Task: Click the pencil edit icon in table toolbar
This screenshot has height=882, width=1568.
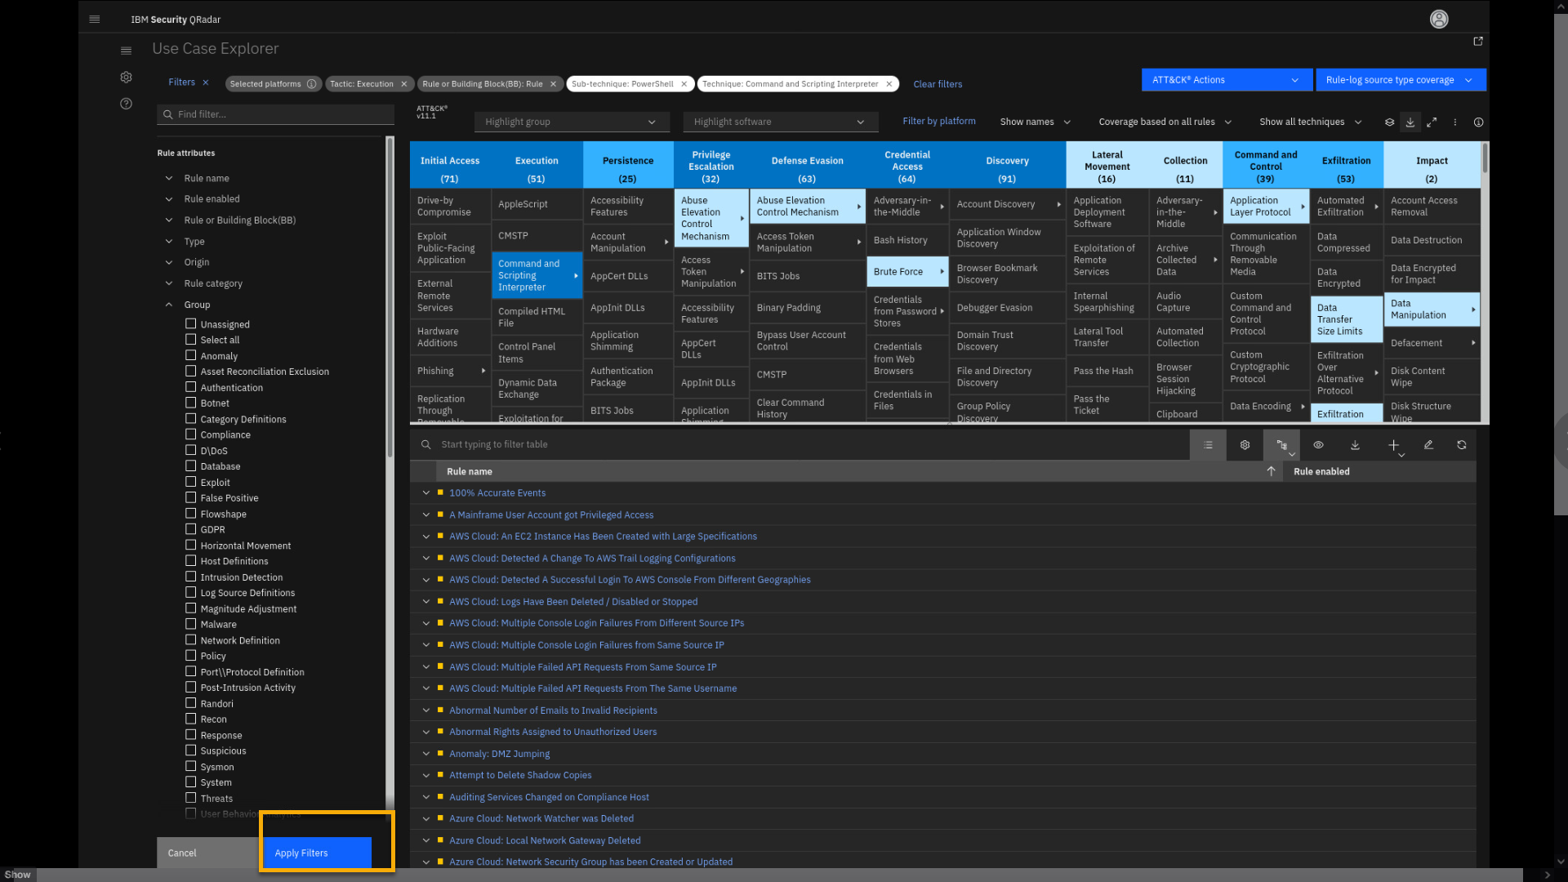Action: pos(1428,445)
